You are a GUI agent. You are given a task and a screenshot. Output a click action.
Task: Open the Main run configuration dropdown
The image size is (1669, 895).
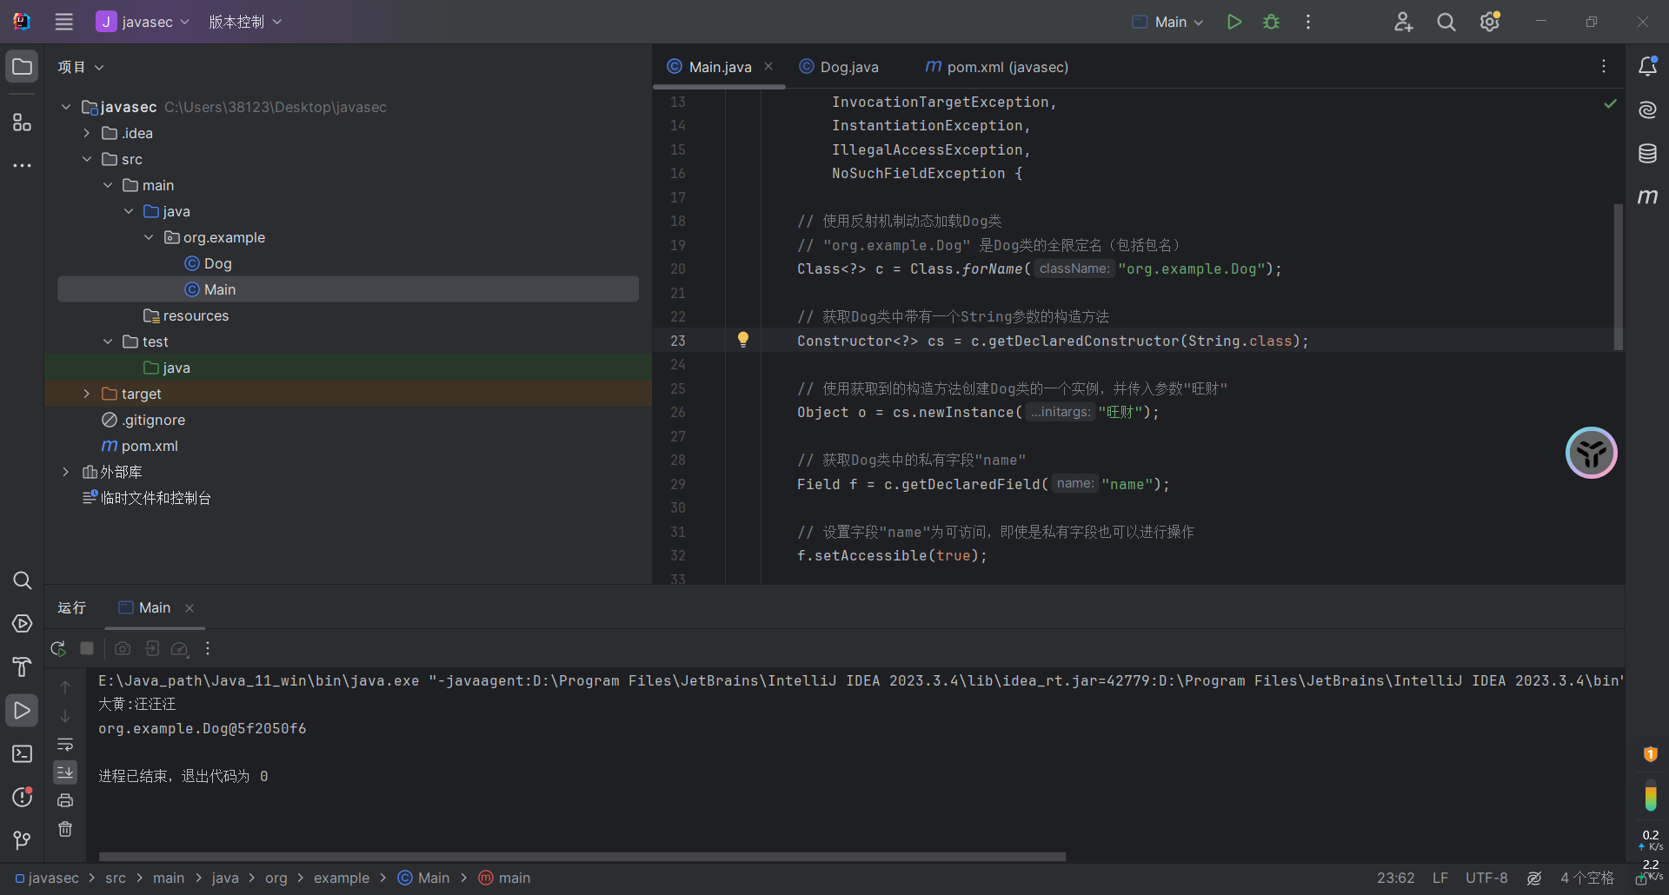(1169, 22)
